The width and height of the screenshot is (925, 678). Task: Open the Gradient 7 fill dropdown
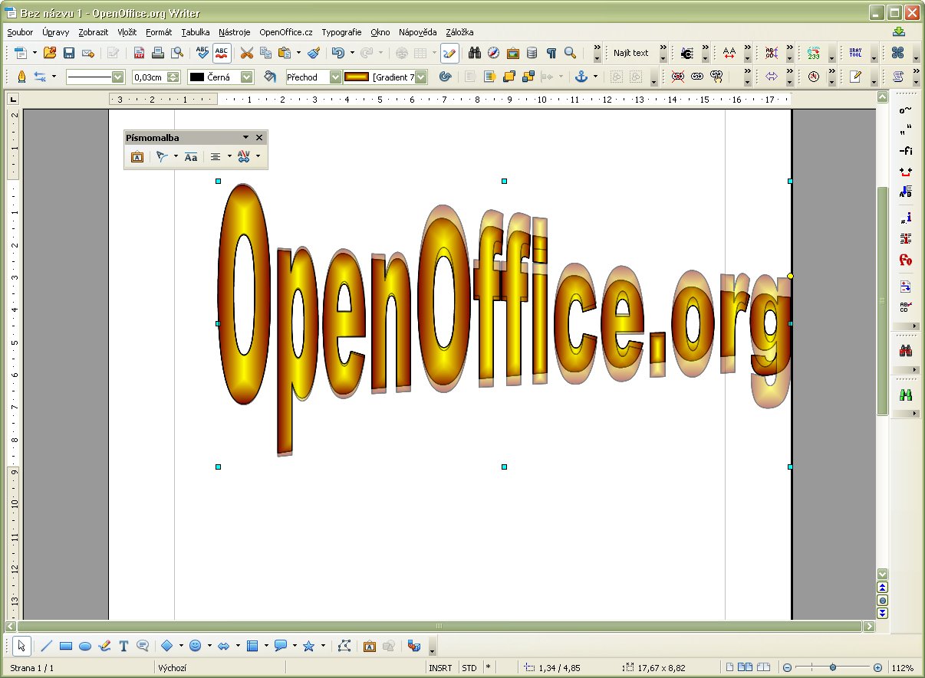(x=421, y=77)
